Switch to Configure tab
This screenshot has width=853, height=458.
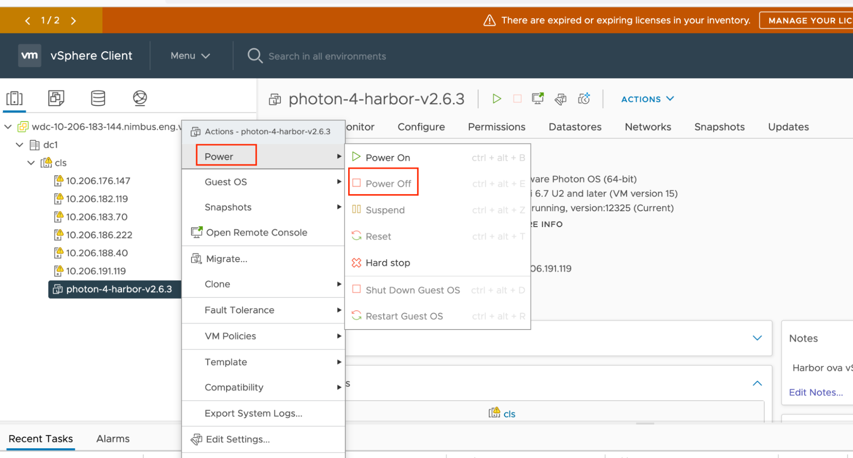[421, 127]
